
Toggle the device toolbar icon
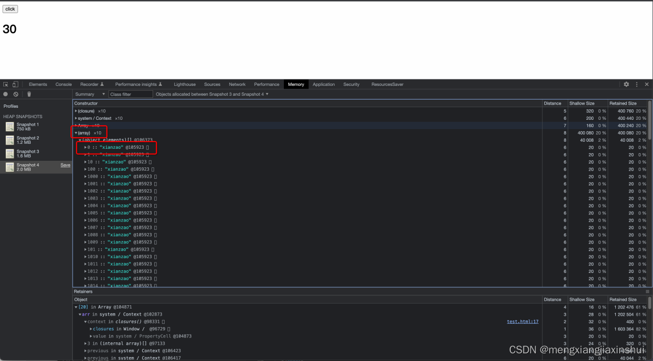click(15, 84)
